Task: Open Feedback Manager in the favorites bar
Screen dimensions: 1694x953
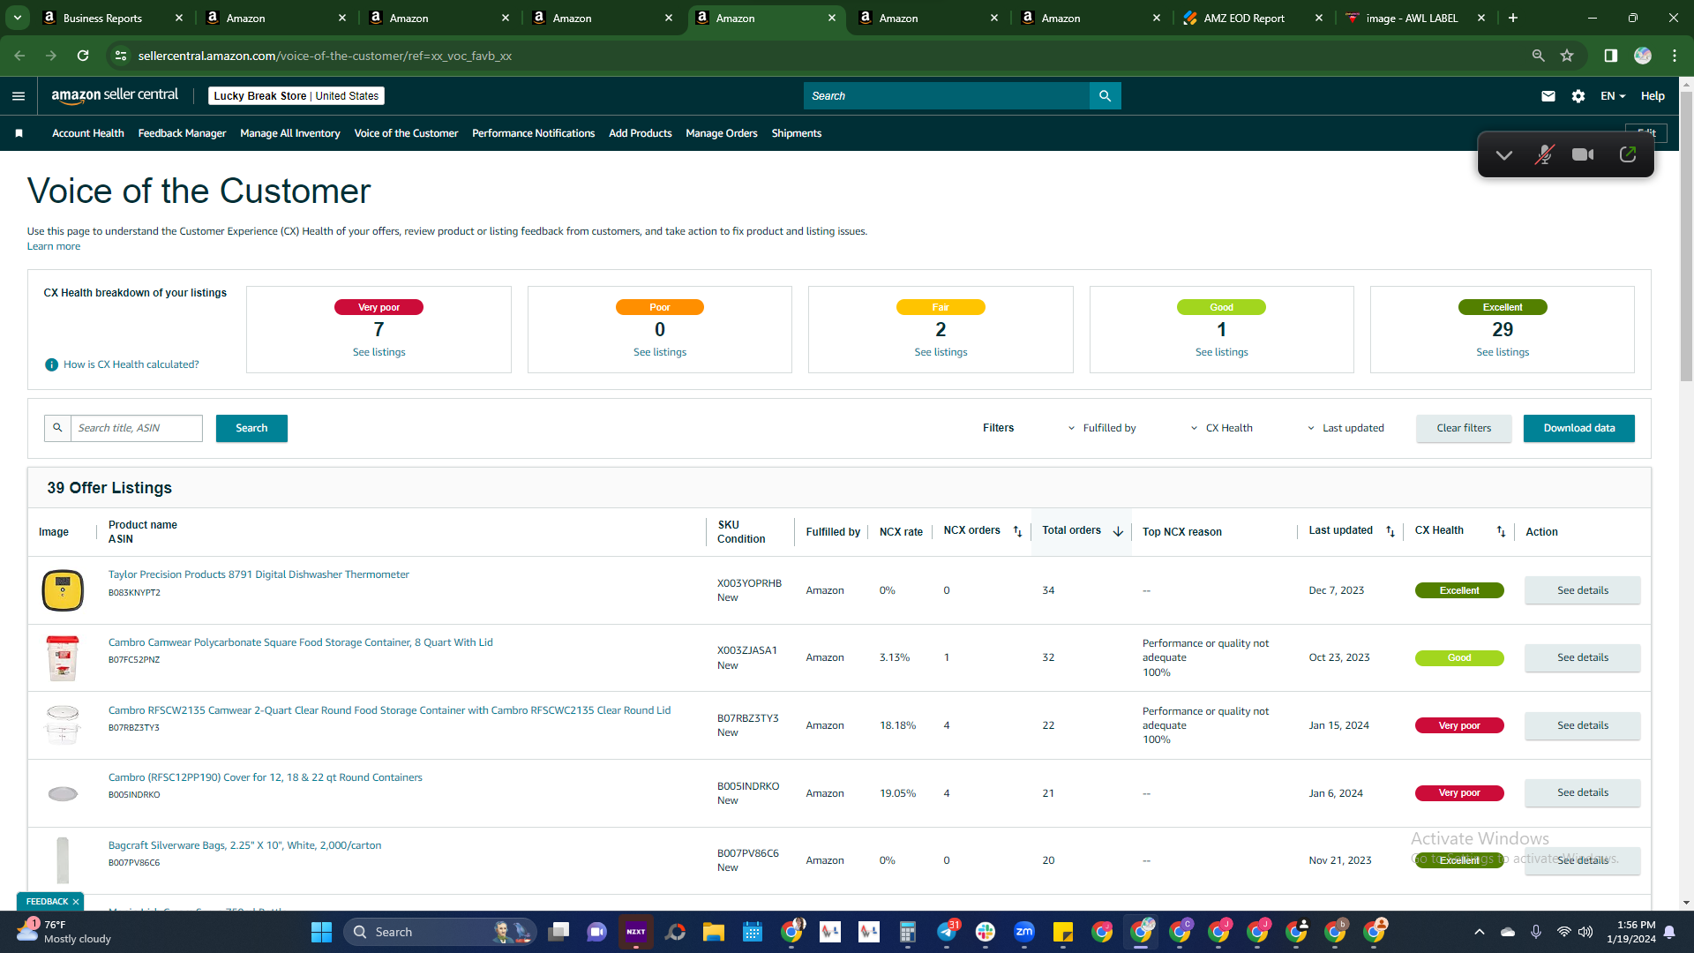Action: pos(182,133)
